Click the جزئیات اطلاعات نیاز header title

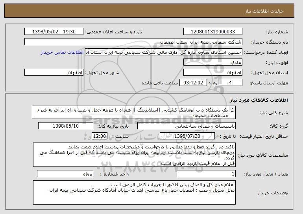click(x=264, y=11)
